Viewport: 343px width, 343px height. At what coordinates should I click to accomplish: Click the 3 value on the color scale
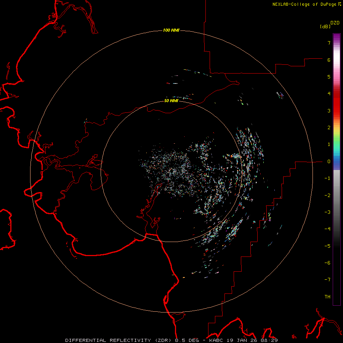click(x=329, y=111)
